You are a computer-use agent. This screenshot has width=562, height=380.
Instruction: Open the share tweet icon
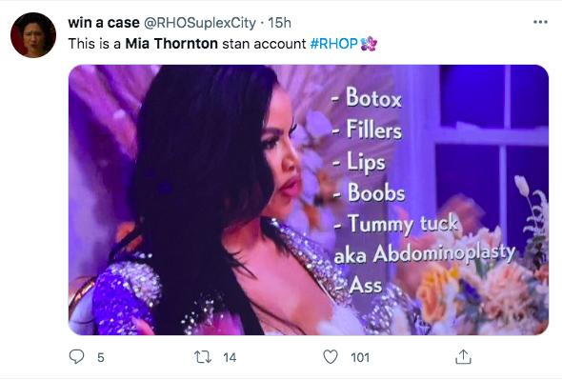[x=463, y=357]
